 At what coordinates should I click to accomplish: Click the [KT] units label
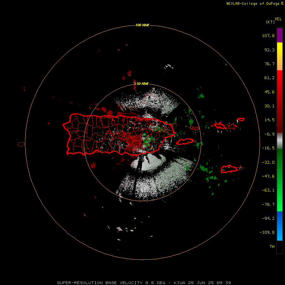[x=270, y=22]
